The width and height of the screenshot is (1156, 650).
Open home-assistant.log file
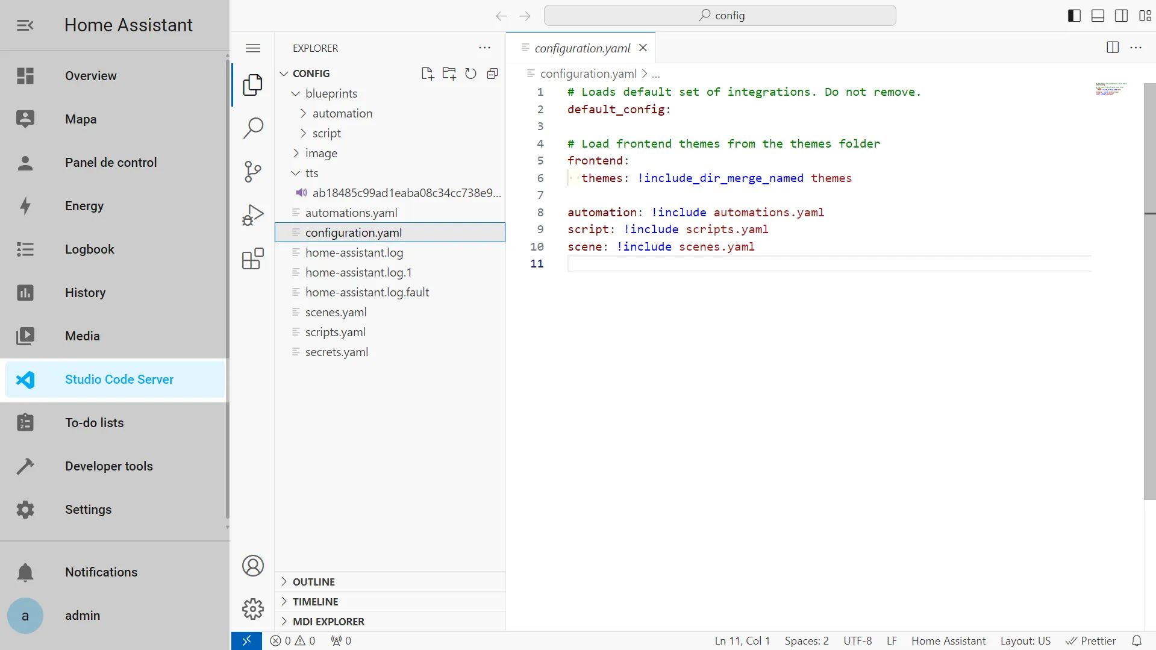390,252
